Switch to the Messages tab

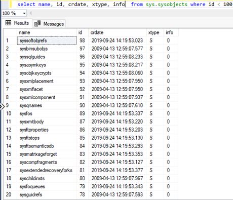click(49, 24)
